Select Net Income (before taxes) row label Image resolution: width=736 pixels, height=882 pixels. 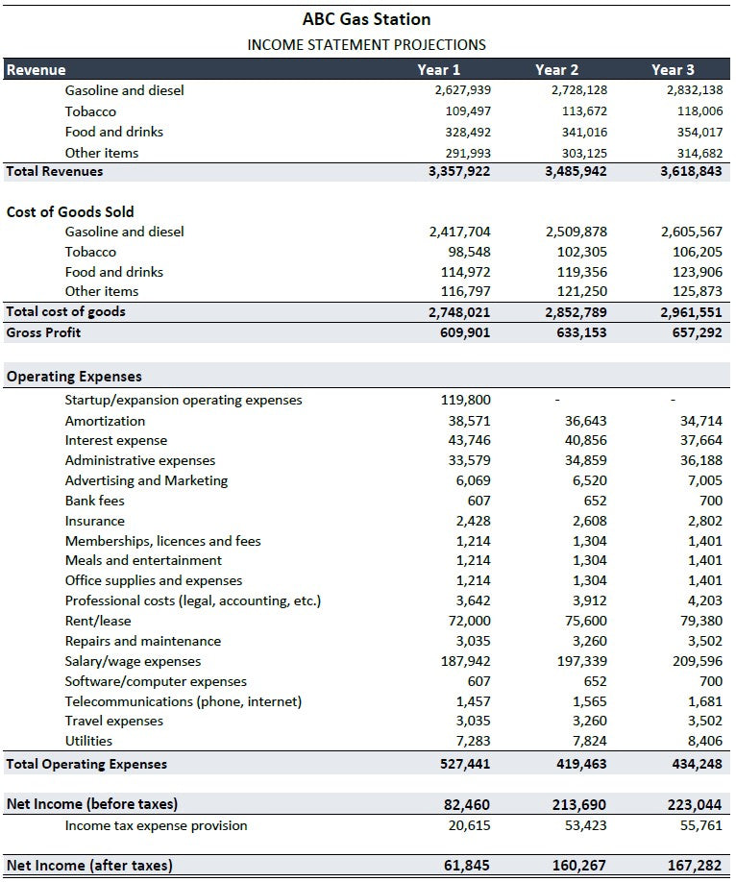point(92,803)
